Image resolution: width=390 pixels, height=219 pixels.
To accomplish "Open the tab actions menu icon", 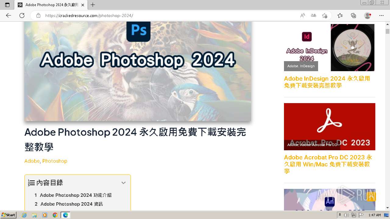I will (x=7, y=5).
